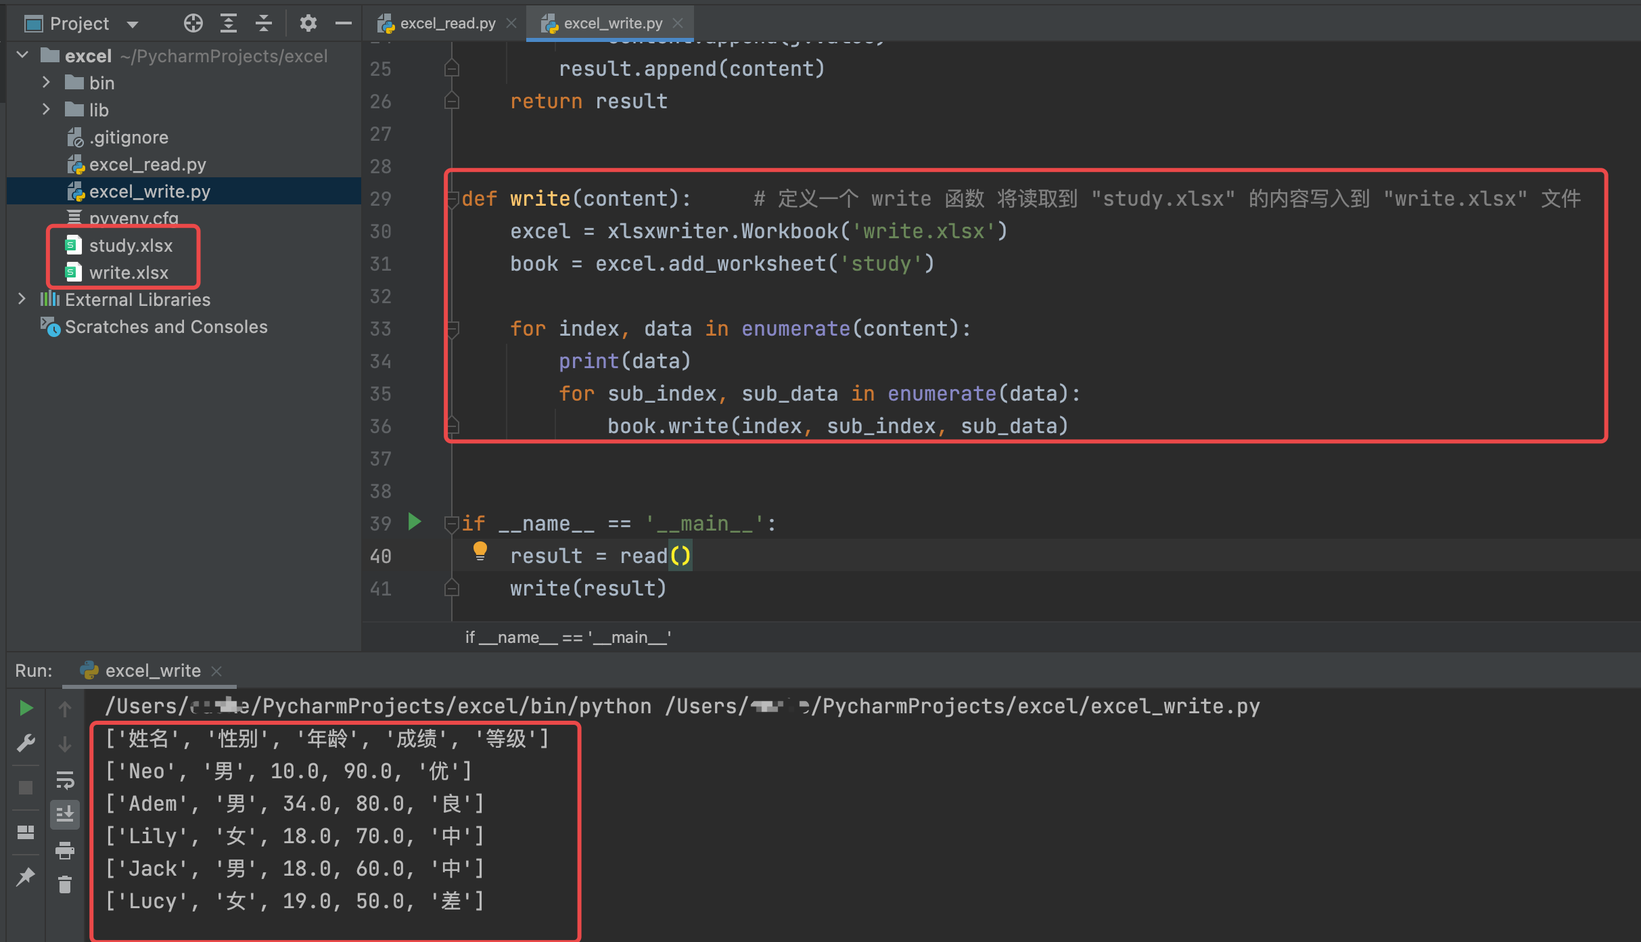Run the script from line 39 gutter arrow
The width and height of the screenshot is (1641, 942).
[414, 522]
